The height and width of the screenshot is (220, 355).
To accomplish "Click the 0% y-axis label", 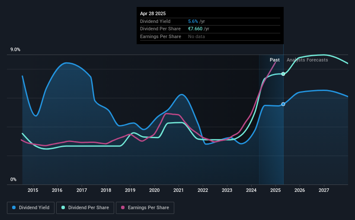I will [13, 179].
